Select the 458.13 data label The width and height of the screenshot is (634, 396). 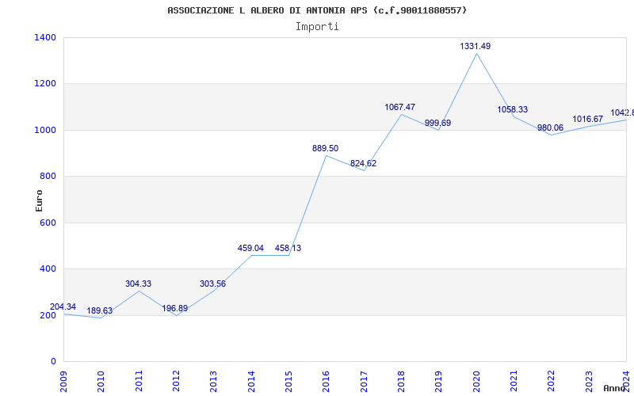tap(288, 248)
